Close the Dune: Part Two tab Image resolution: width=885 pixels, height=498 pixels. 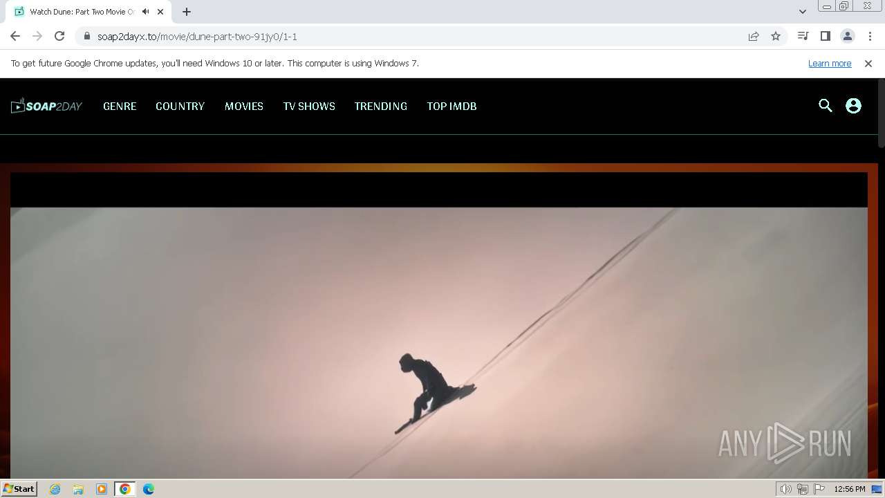[x=160, y=12]
